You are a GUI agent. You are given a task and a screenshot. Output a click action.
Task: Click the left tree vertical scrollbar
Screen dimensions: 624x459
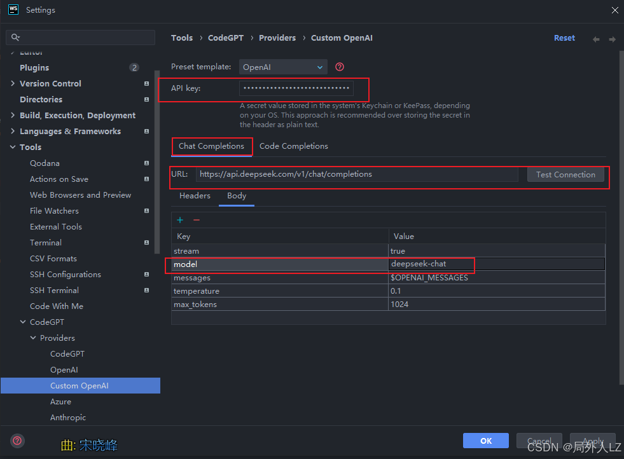pyautogui.click(x=157, y=162)
